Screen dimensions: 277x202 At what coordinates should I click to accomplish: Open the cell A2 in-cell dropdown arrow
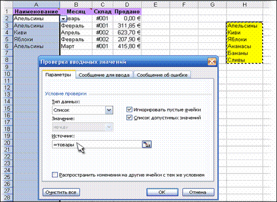point(63,18)
